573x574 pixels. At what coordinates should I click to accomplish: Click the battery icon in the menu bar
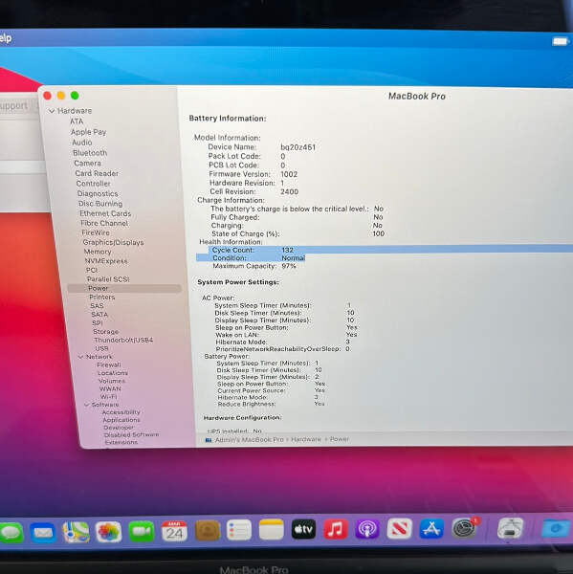coord(560,41)
